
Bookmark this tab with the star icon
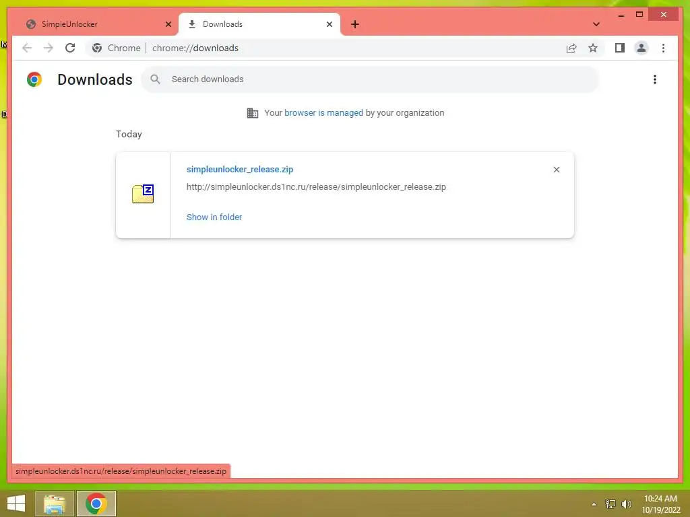coord(593,48)
